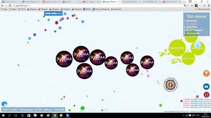The width and height of the screenshot is (211, 118).
Task: Select #ZefTheBest in the leaderboard
Action: click(x=193, y=30)
